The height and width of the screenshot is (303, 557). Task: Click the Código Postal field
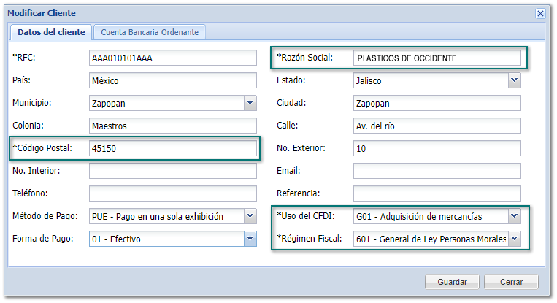coord(172,148)
